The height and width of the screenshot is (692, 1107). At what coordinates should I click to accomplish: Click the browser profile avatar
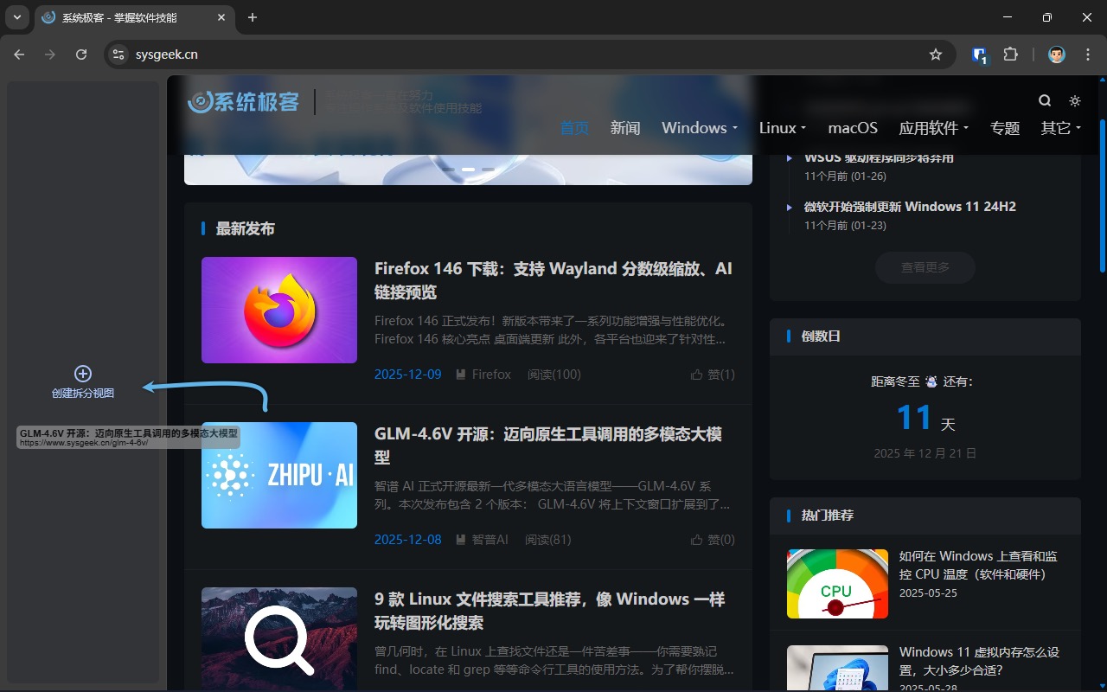point(1056,54)
